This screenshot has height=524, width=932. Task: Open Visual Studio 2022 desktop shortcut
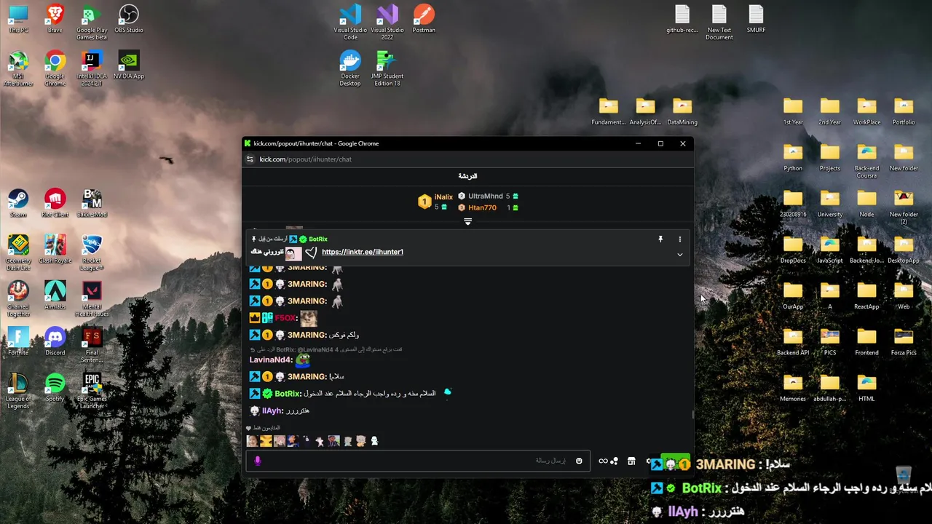tap(387, 23)
